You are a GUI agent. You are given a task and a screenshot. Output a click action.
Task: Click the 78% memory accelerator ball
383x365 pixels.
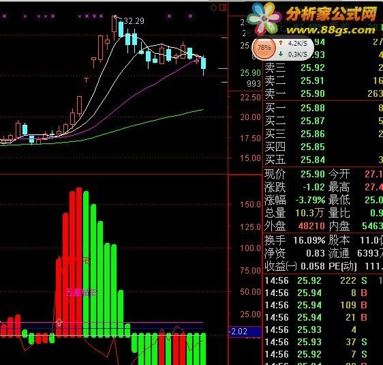(x=264, y=48)
